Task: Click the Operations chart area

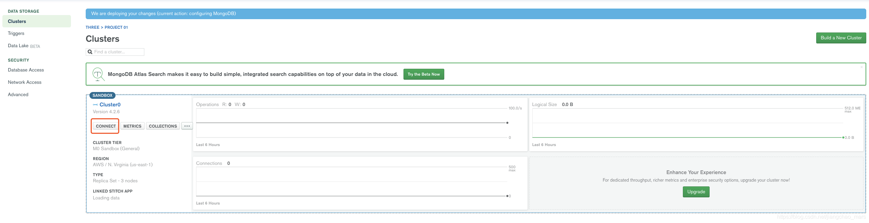Action: tap(352, 123)
